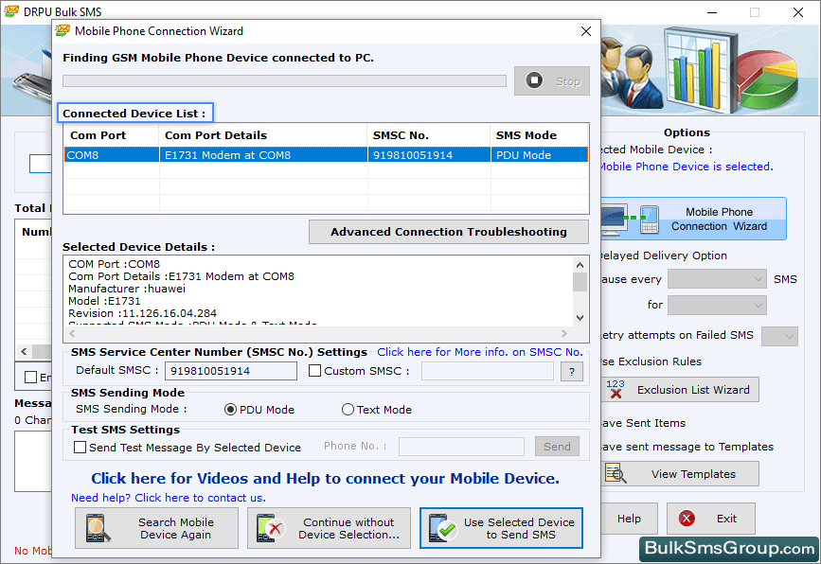Open Mobile Phone Connection Wizard in main window

point(693,219)
